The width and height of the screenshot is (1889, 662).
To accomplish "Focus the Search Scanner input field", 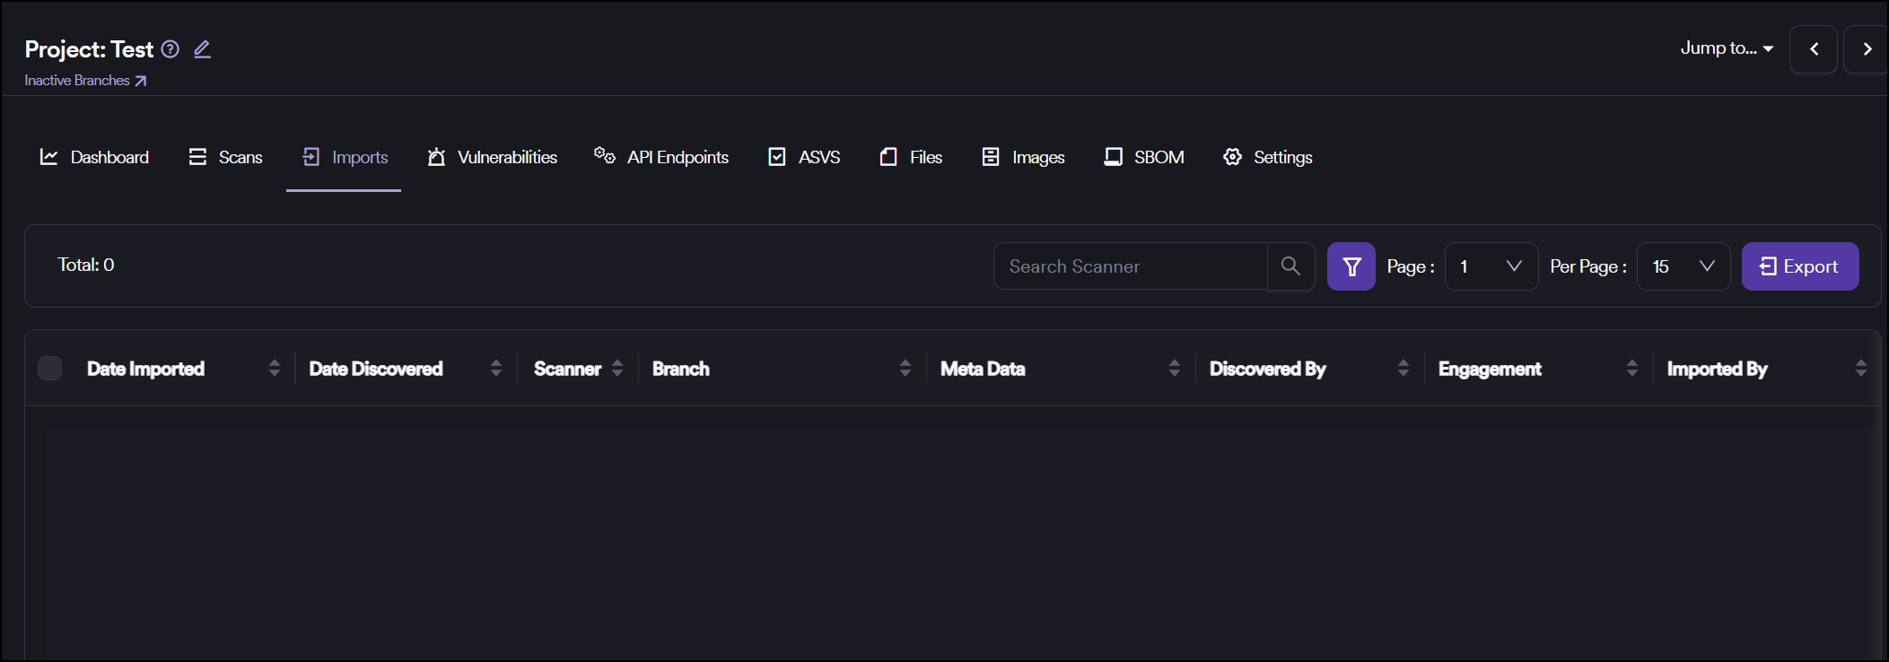I will [x=1130, y=266].
